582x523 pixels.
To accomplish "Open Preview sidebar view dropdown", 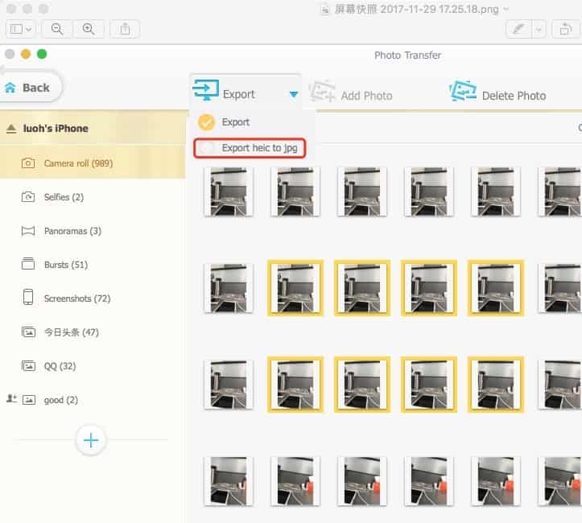I will [x=20, y=29].
